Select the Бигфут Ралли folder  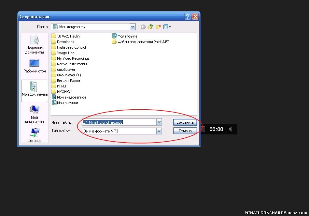pos(66,81)
